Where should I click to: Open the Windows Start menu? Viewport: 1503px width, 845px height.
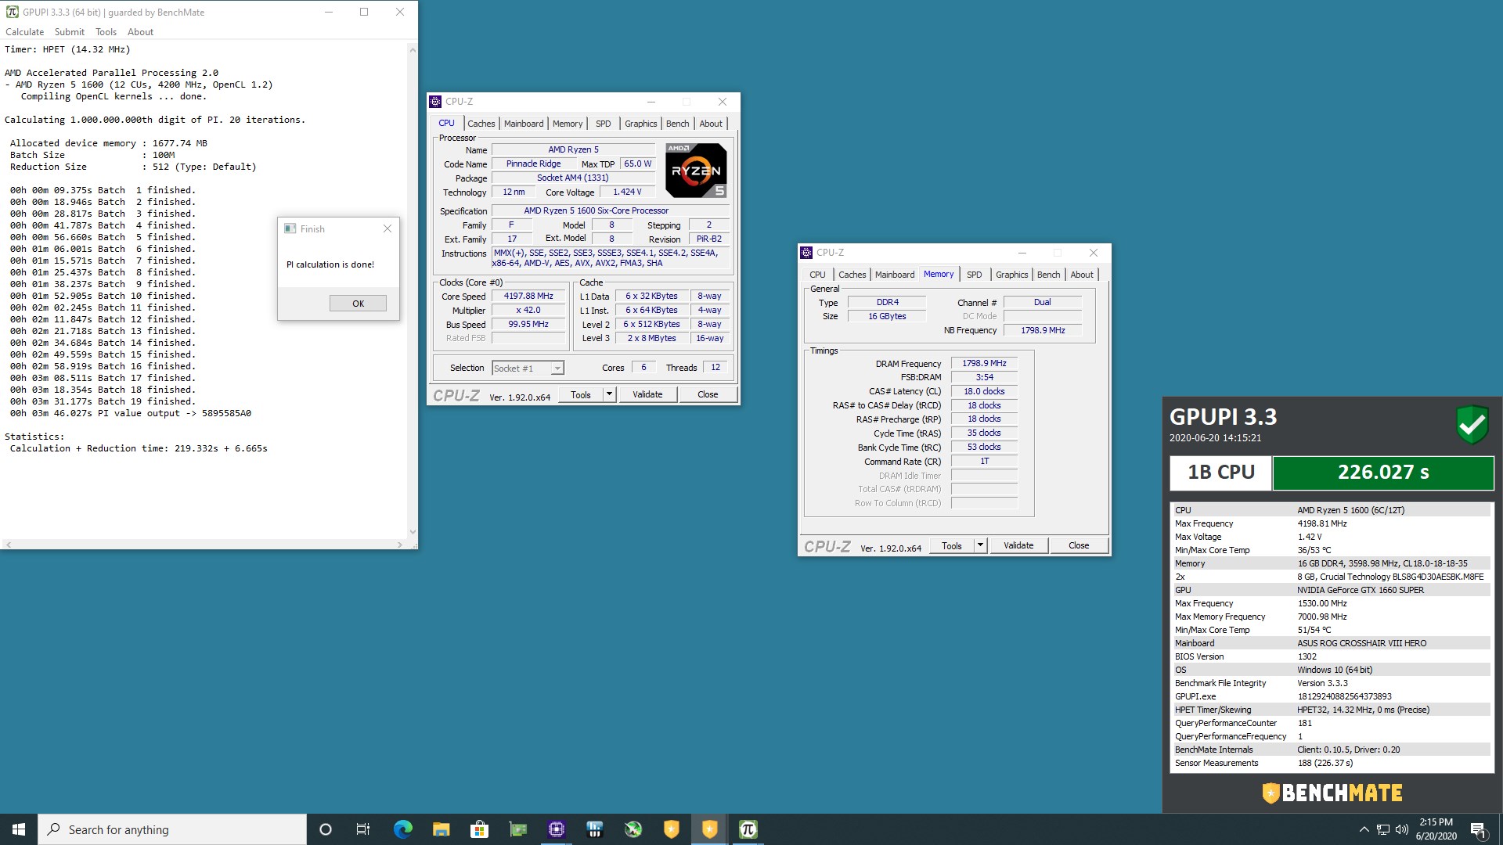point(19,829)
